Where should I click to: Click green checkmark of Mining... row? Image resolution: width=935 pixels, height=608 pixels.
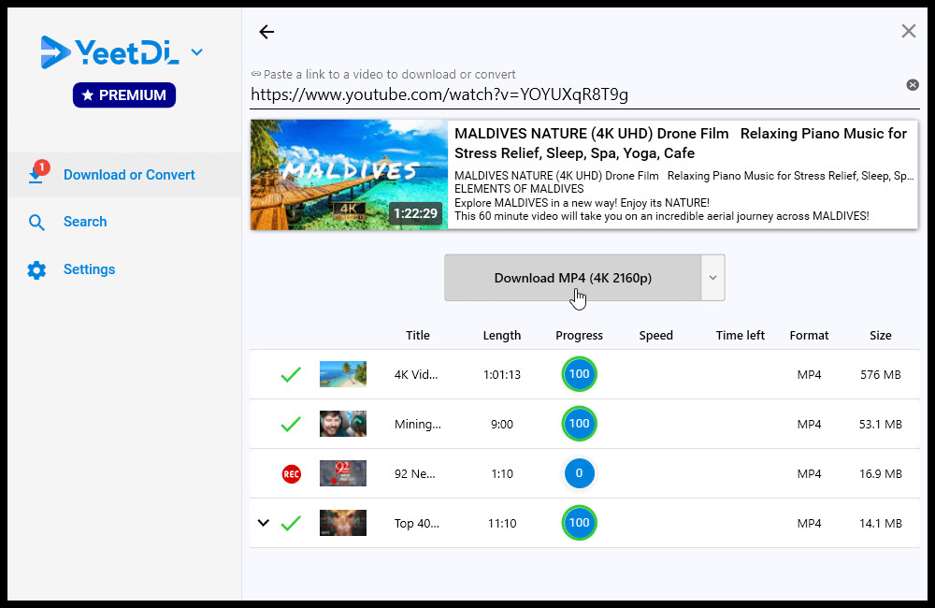(x=291, y=425)
